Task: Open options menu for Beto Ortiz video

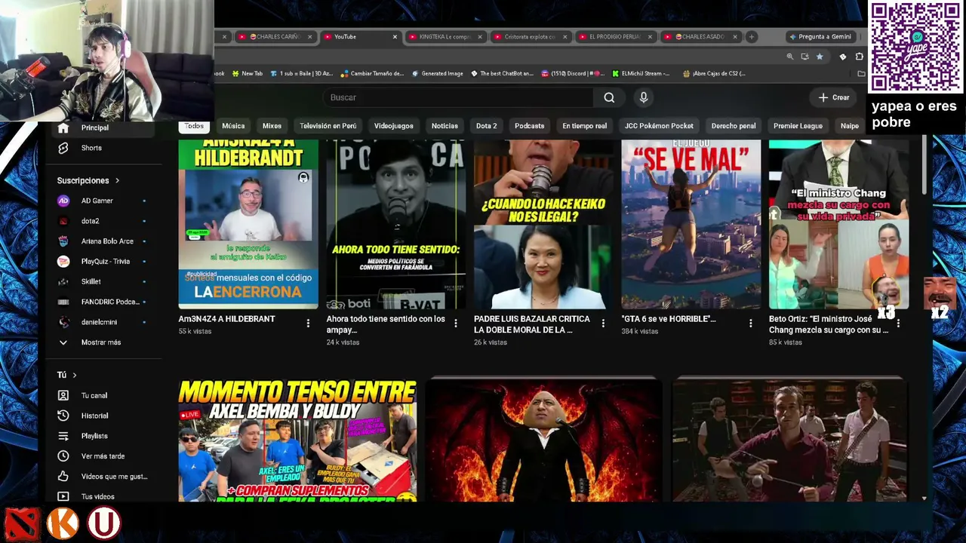Action: tap(898, 324)
